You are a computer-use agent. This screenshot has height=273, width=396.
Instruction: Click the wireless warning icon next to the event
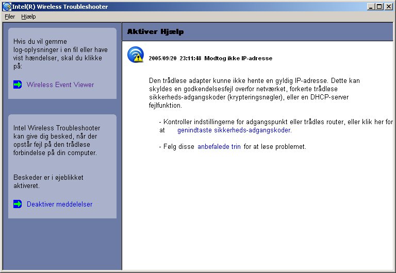click(x=136, y=55)
